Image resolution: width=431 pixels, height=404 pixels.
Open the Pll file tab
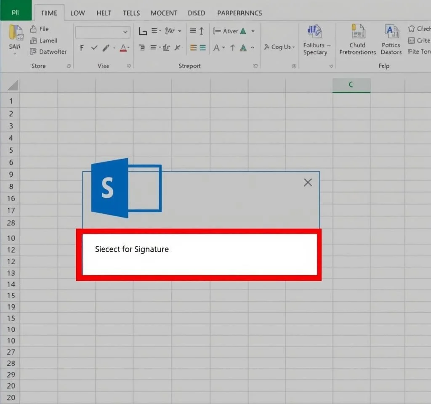click(x=16, y=10)
